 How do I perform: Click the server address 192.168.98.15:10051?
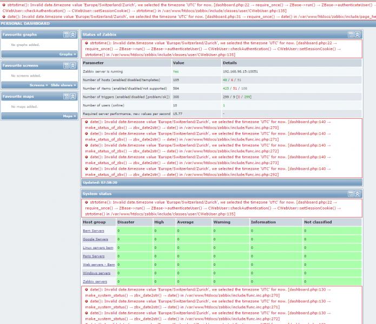pyautogui.click(x=240, y=71)
